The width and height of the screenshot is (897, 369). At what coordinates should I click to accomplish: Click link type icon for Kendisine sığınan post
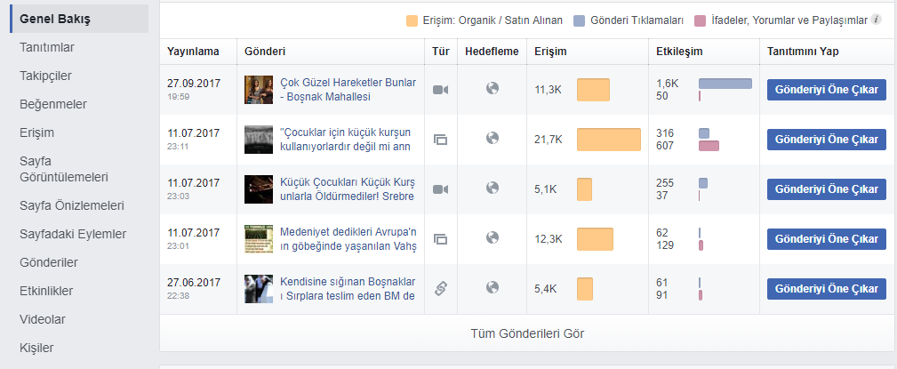440,288
